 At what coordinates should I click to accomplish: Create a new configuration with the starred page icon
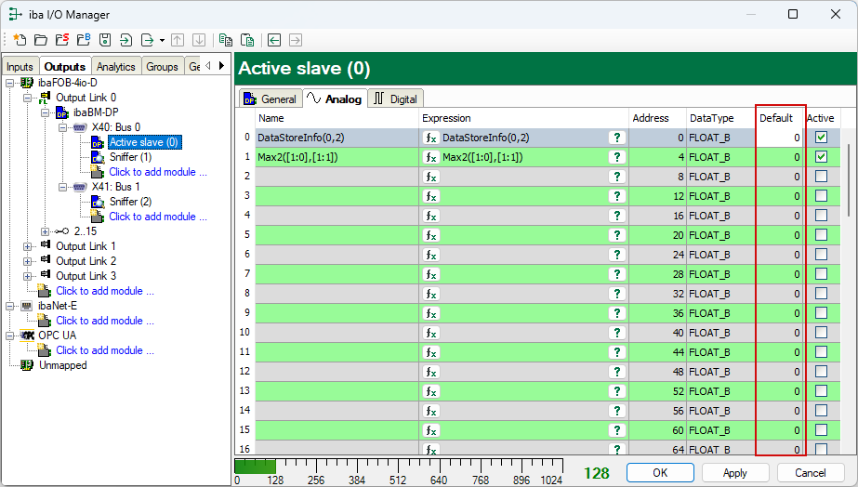(20, 40)
